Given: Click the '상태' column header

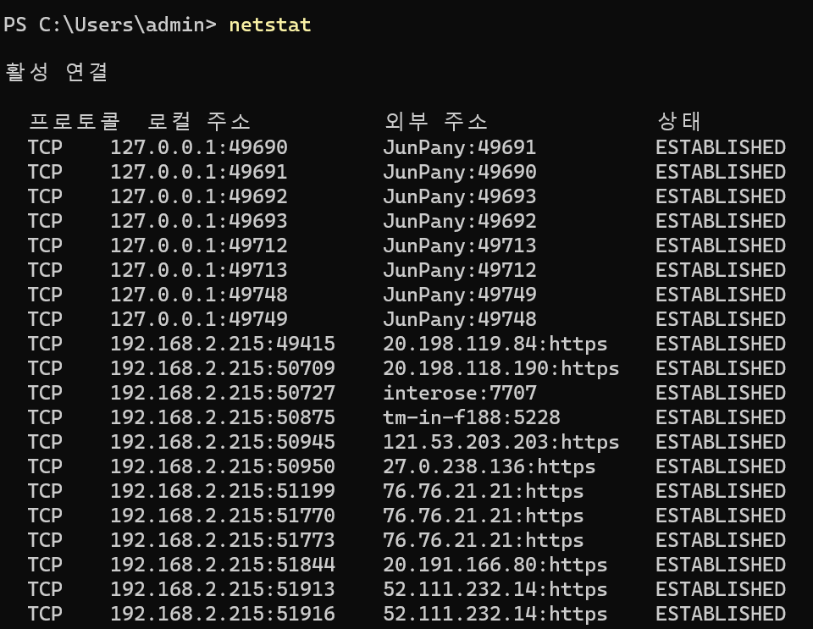Looking at the screenshot, I should coord(678,121).
